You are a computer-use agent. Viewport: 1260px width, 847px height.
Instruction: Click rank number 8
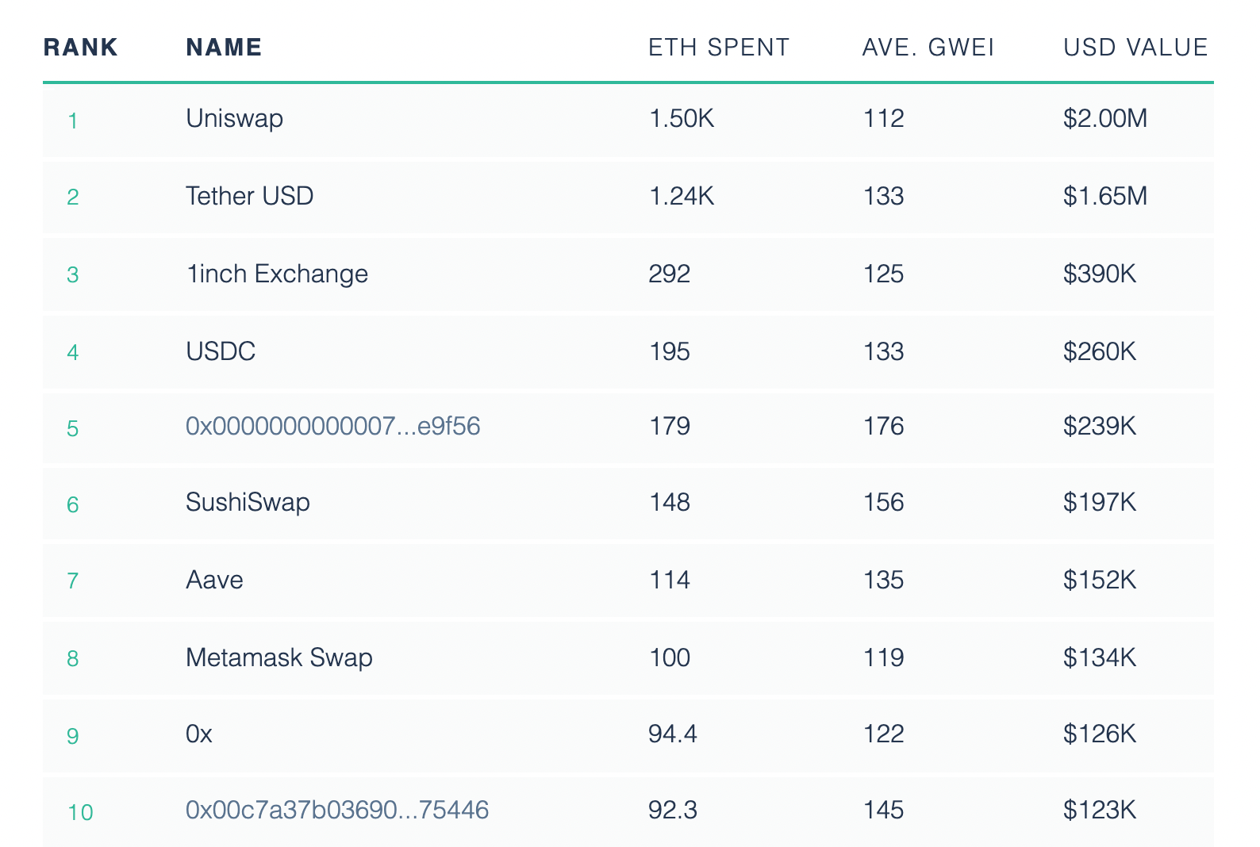pyautogui.click(x=73, y=659)
